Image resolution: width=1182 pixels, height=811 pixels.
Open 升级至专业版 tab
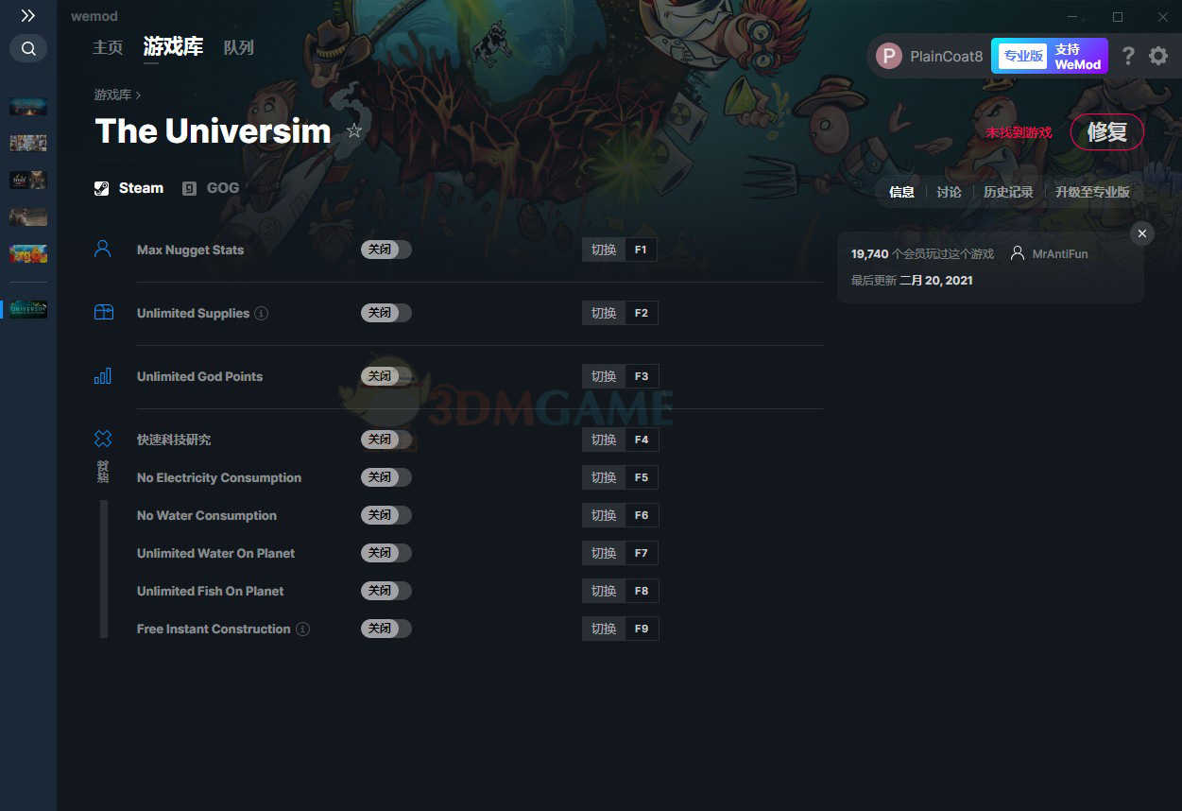[x=1092, y=192]
